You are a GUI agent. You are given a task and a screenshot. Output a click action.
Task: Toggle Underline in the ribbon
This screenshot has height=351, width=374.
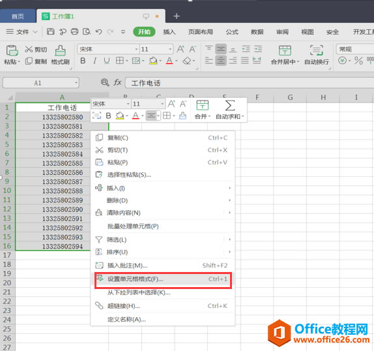107,61
